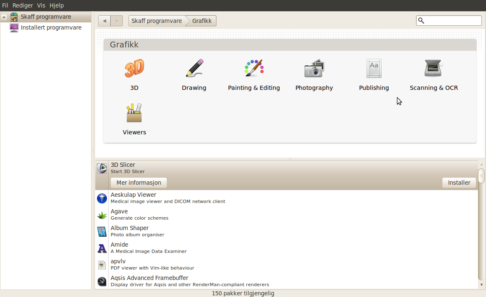Image resolution: width=486 pixels, height=297 pixels.
Task: Click the Photography category label
Action: tap(314, 88)
